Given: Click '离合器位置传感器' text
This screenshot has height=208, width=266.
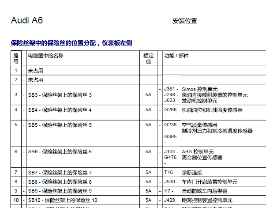Looking at the screenshot, I should click(202, 158).
